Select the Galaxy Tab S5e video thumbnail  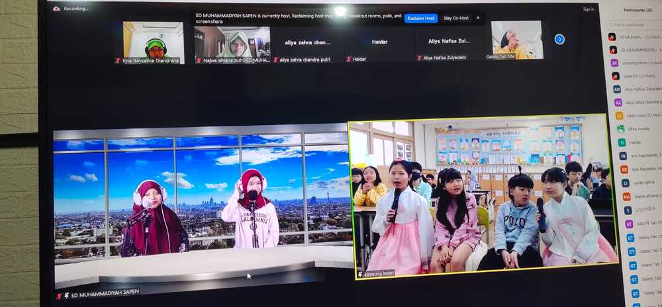pos(517,40)
